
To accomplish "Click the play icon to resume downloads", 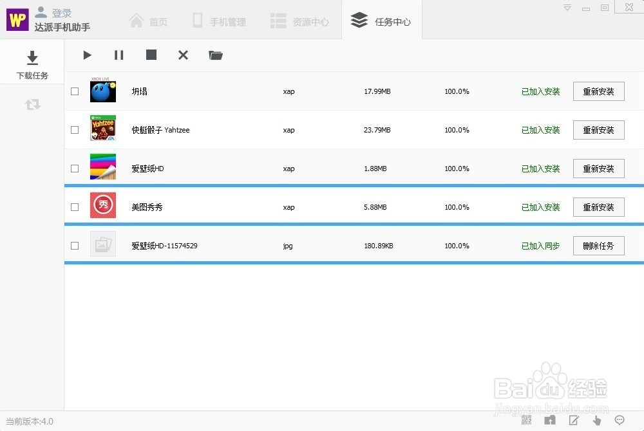I will click(x=87, y=55).
